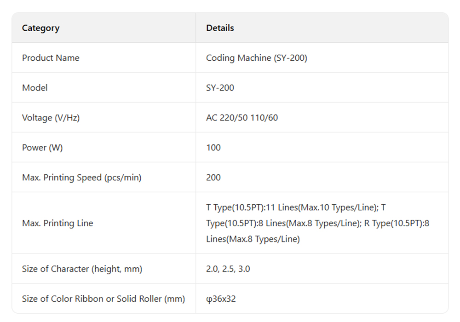Viewport: 460px width, 322px height.
Task: Select the Model label cell
Action: pos(35,88)
